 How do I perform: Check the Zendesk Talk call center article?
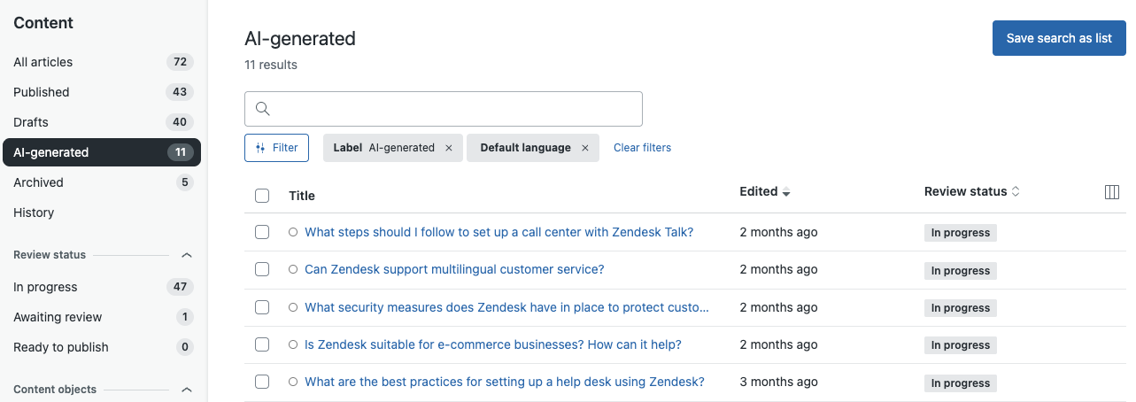[x=262, y=232]
